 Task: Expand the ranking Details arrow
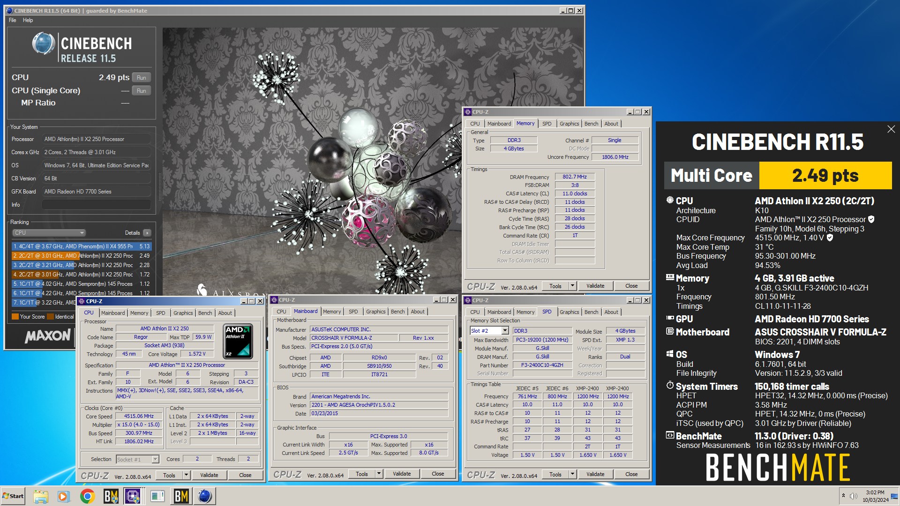[147, 233]
